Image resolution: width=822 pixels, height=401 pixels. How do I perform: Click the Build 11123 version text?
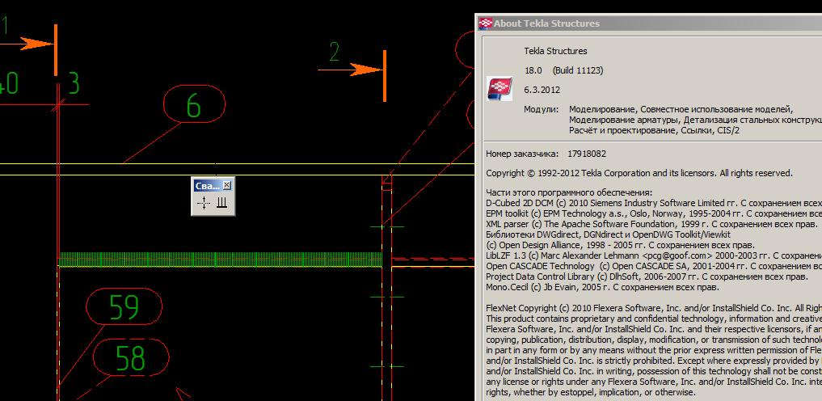point(577,70)
